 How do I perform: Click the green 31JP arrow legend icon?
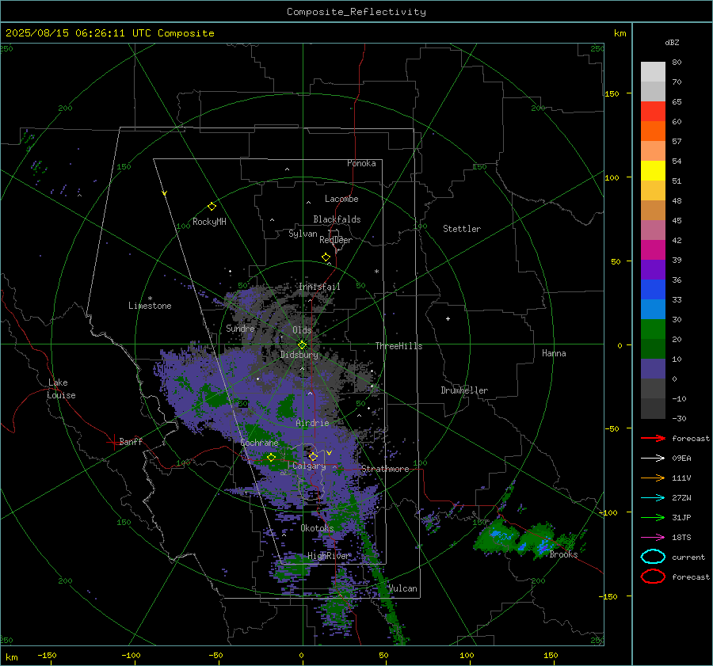pyautogui.click(x=653, y=517)
